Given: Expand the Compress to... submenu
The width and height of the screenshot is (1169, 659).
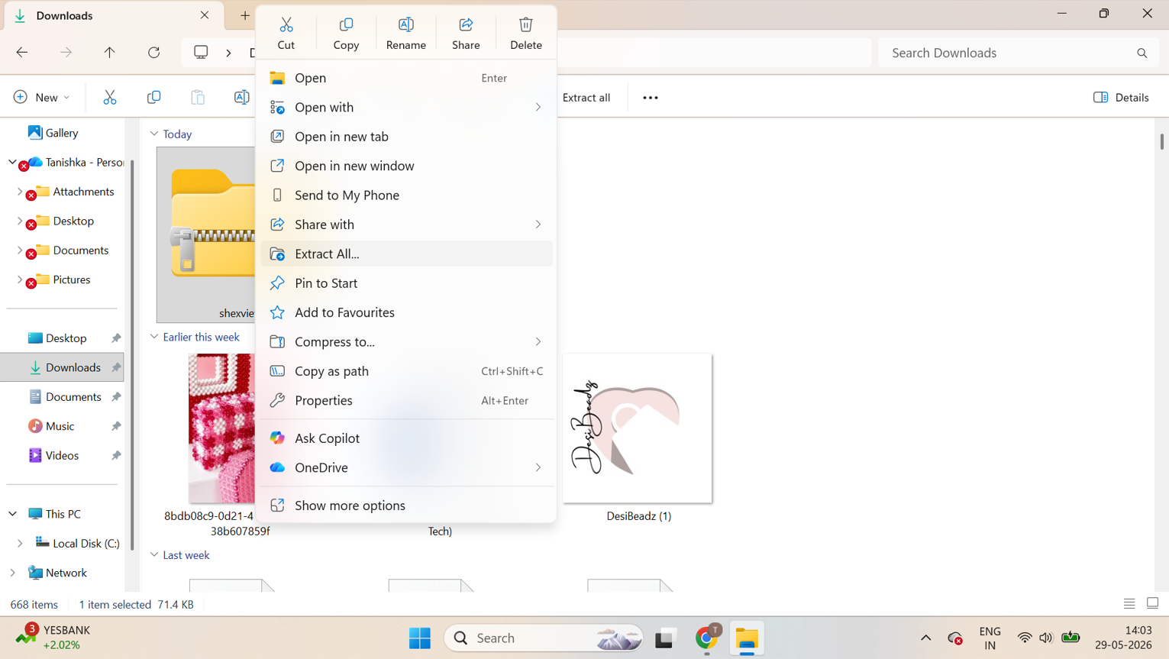Looking at the screenshot, I should click(x=406, y=341).
